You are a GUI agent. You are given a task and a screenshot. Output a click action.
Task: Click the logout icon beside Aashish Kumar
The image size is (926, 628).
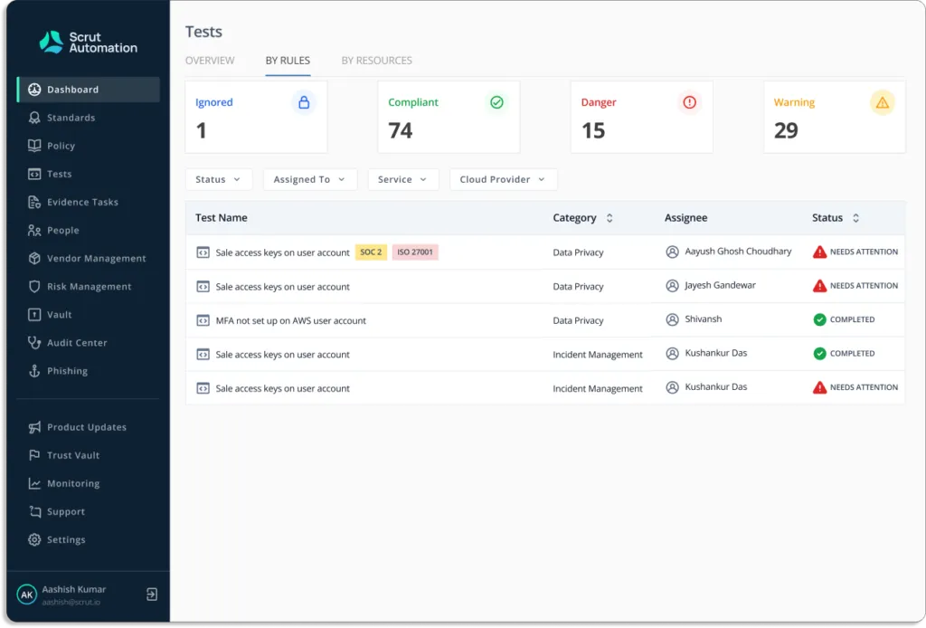(x=152, y=595)
